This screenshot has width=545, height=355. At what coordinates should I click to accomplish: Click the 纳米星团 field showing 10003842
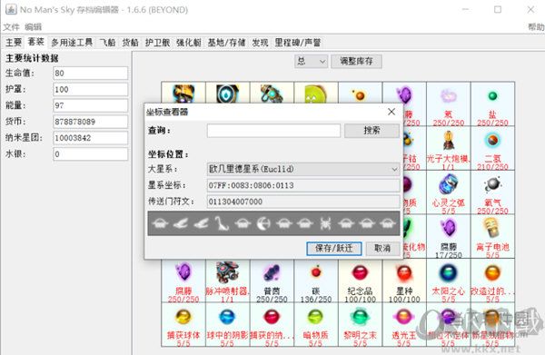[x=90, y=138]
